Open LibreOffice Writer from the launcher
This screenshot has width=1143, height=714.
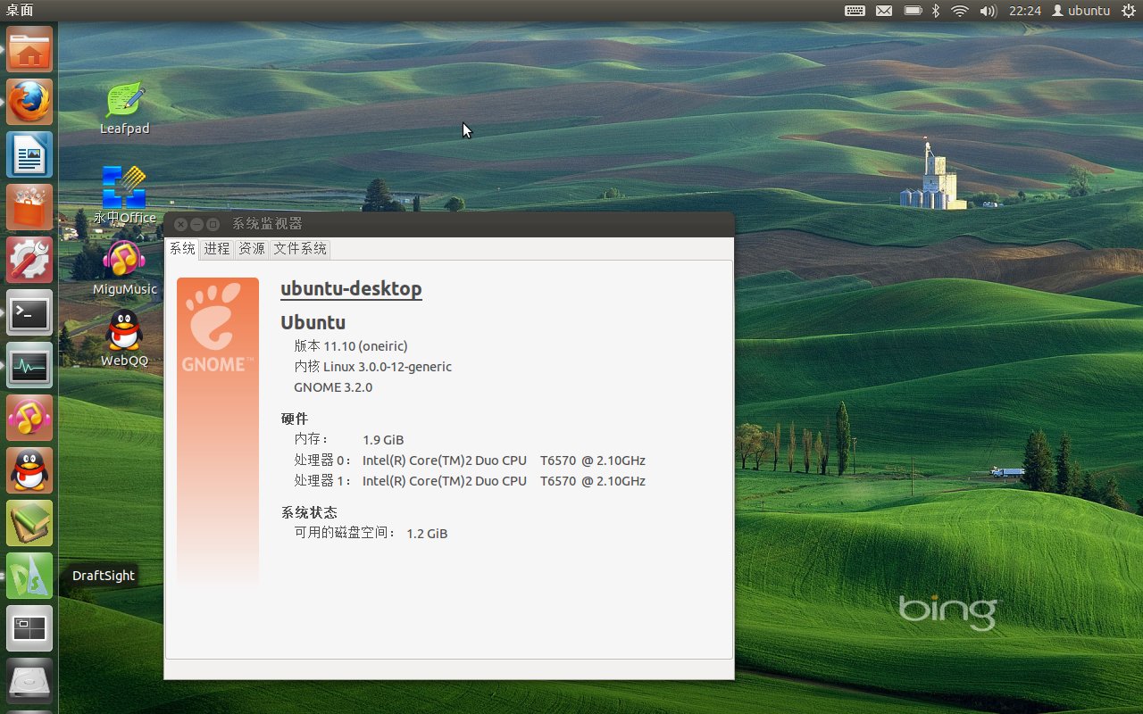29,154
